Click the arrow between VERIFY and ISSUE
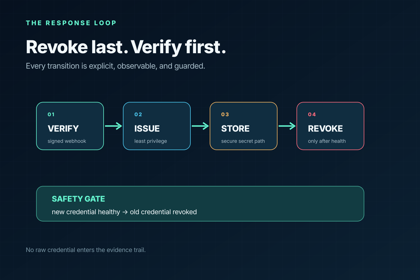This screenshot has width=420, height=280. tap(113, 126)
